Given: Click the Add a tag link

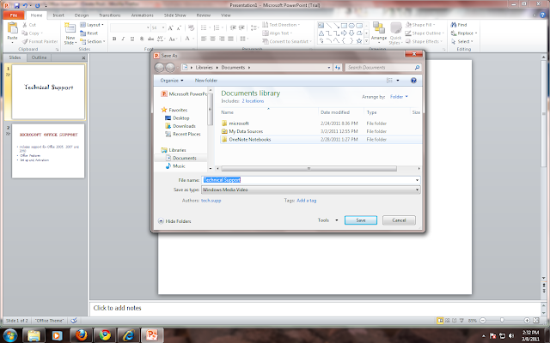Looking at the screenshot, I should 307,201.
